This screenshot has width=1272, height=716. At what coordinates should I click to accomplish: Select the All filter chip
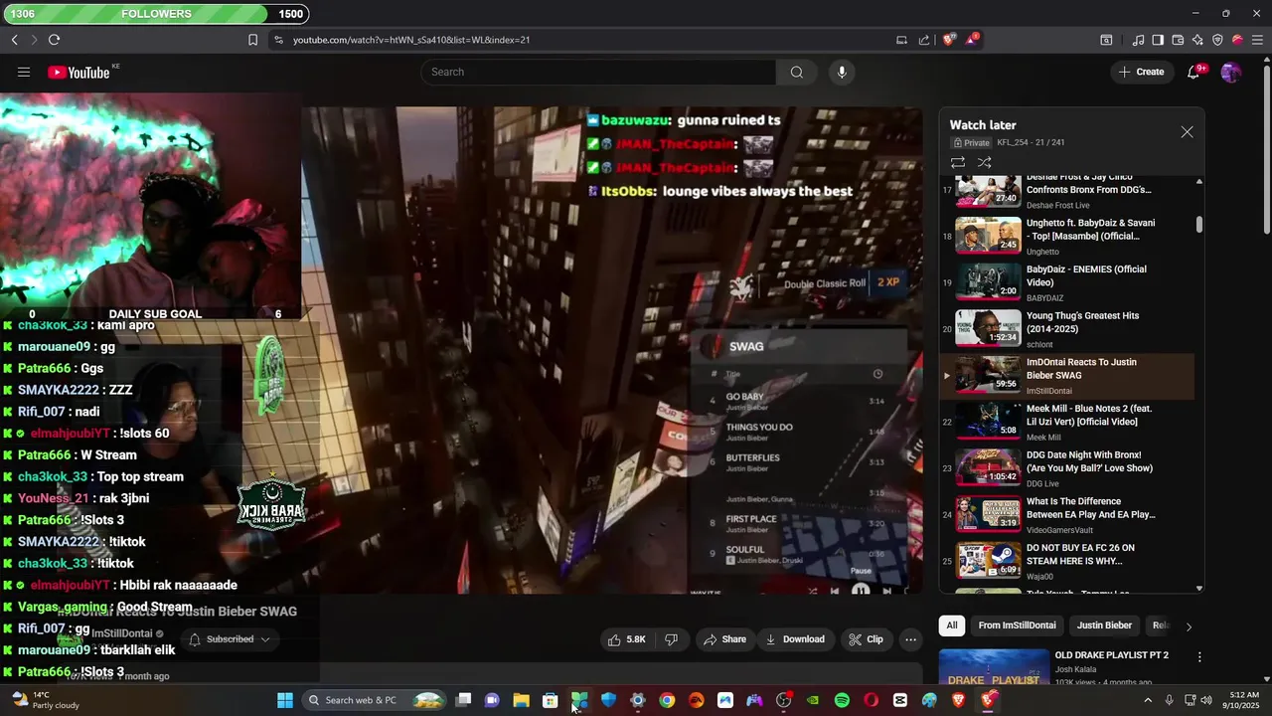pos(951,626)
